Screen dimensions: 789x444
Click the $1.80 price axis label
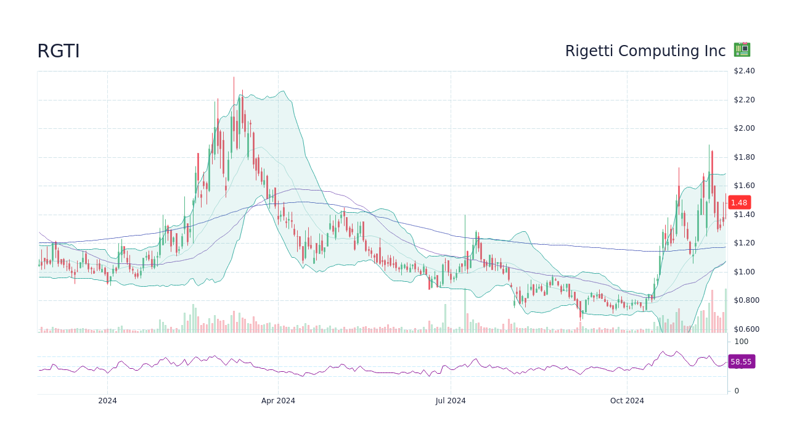744,157
